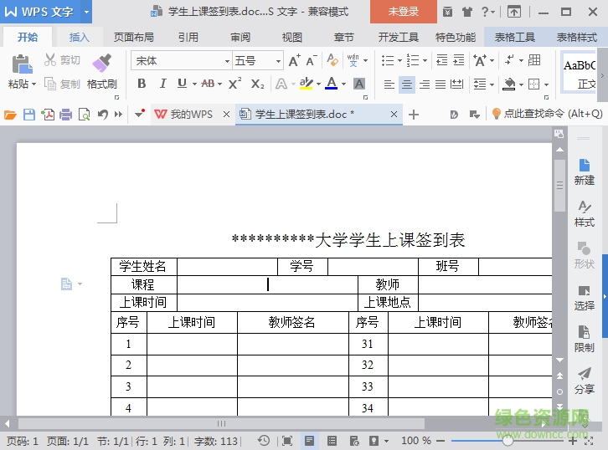Justify paragraph text
This screenshot has width=608, height=450.
(441, 84)
